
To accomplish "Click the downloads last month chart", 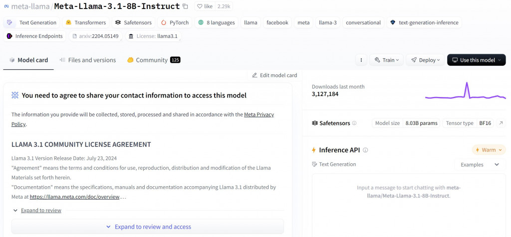I will 465,91.
